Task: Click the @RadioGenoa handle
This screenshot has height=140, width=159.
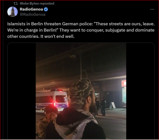Action: tap(32, 14)
